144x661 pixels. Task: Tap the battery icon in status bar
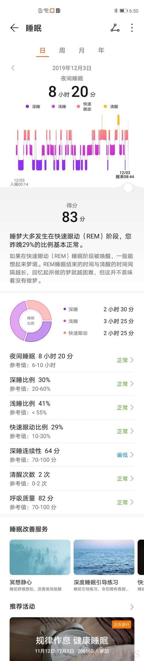click(124, 11)
